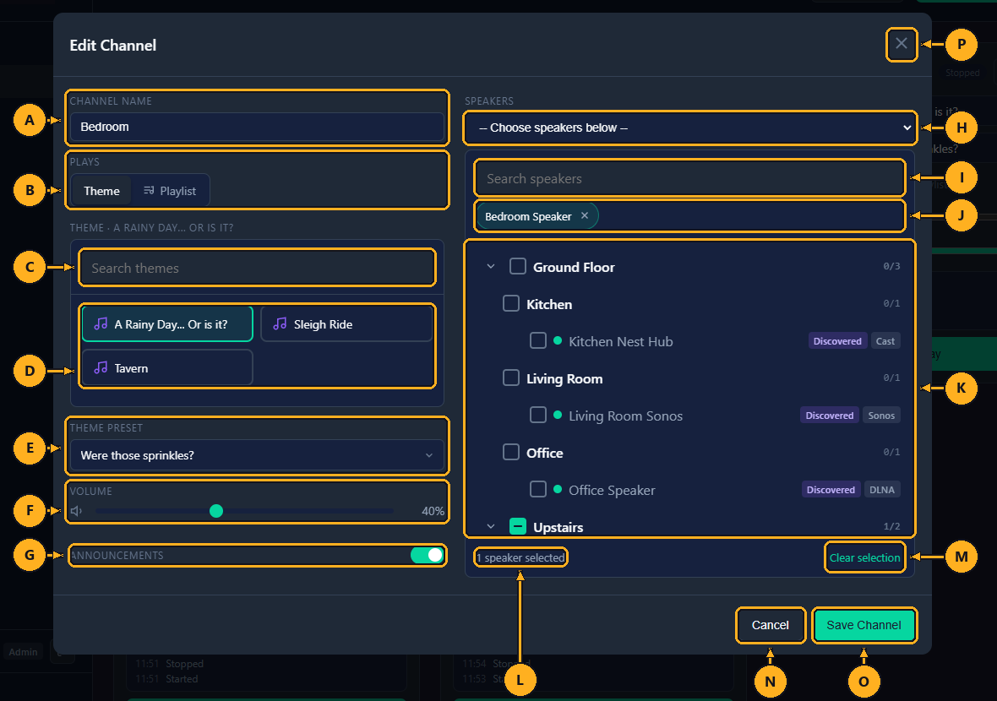997x701 pixels.
Task: Toggle the Upstairs partial-selection checkbox
Action: [518, 526]
